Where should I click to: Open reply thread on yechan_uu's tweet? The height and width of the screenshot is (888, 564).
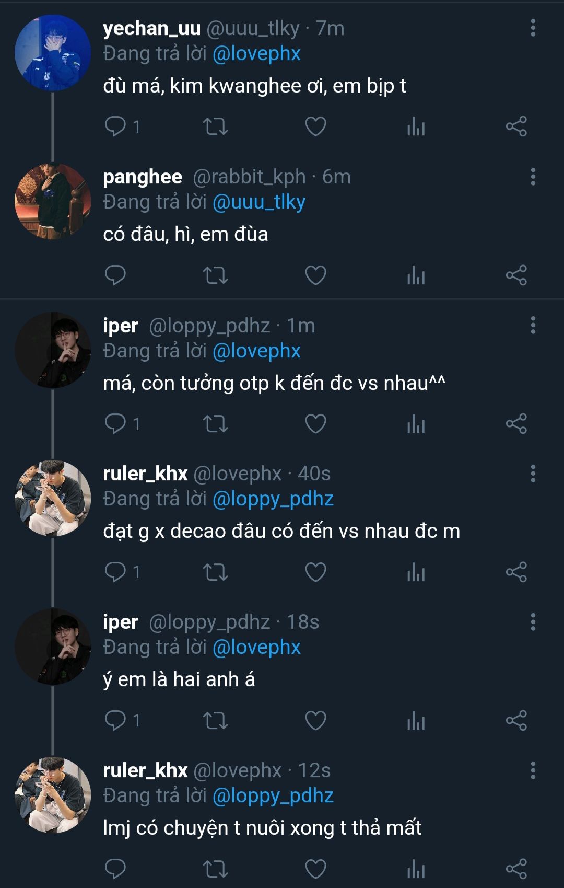coord(115,126)
